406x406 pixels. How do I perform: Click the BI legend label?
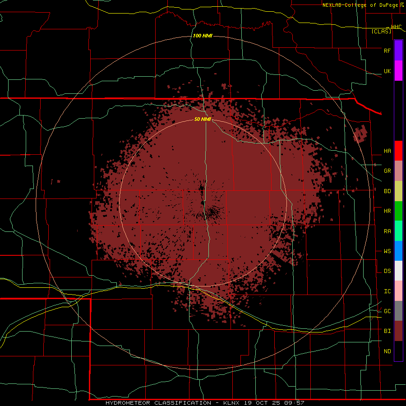coord(387,331)
